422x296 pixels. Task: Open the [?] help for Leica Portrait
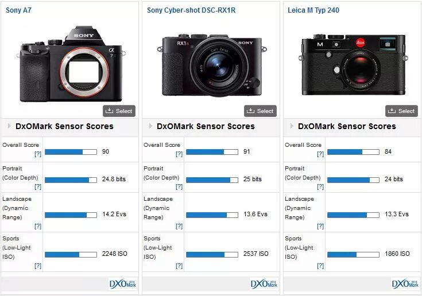pos(320,186)
